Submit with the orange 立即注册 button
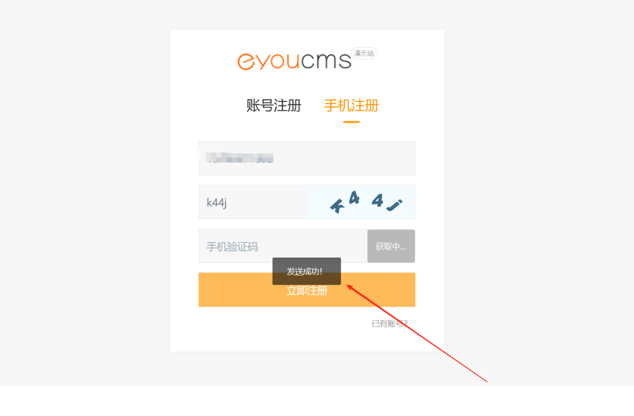 (307, 290)
